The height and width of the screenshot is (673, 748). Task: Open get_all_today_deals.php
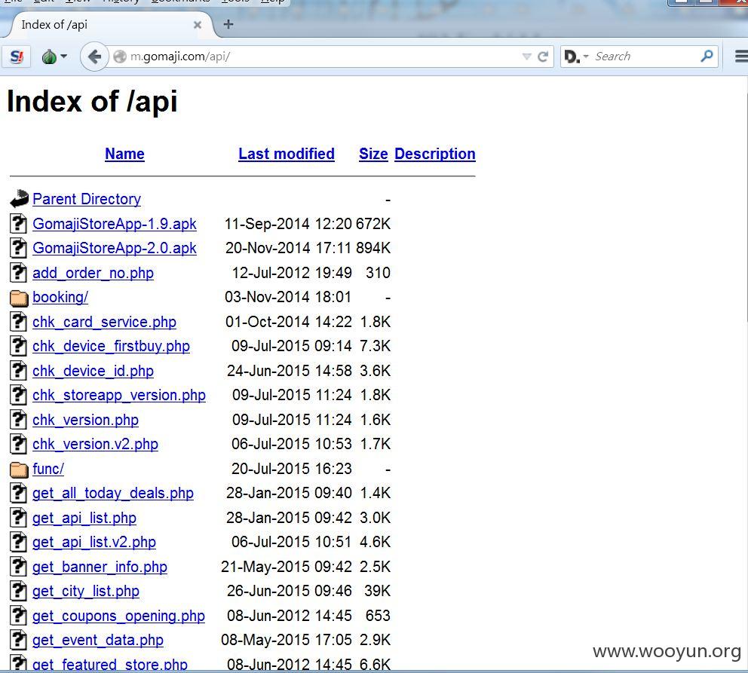coord(113,493)
